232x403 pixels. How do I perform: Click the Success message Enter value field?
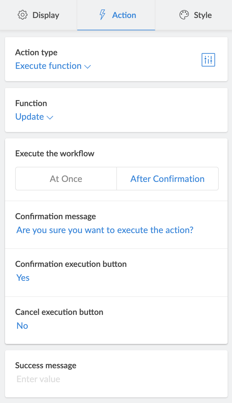[38, 379]
